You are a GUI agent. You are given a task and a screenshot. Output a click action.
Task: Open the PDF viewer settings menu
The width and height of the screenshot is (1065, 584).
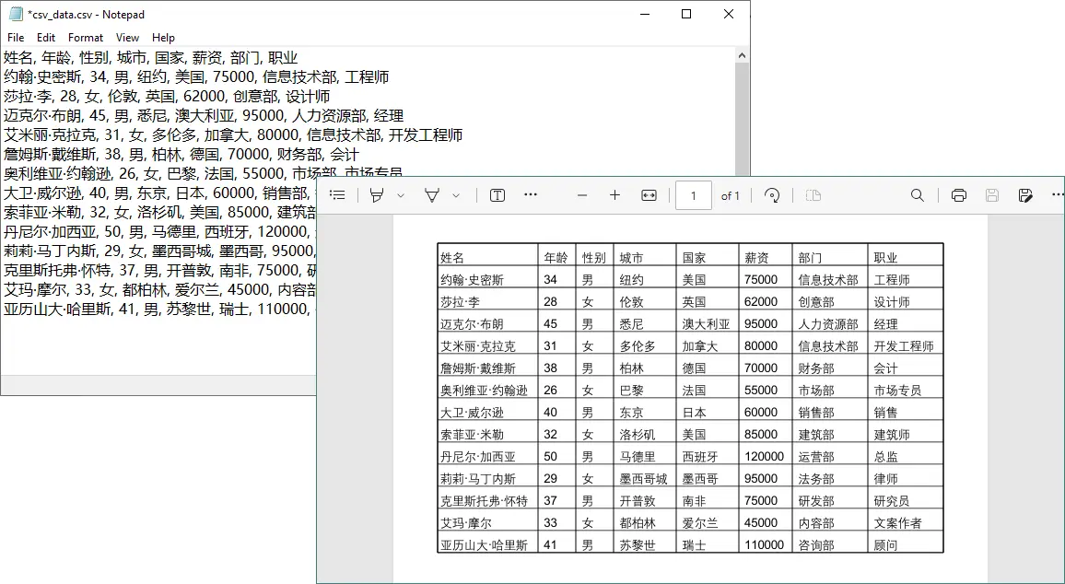1057,194
